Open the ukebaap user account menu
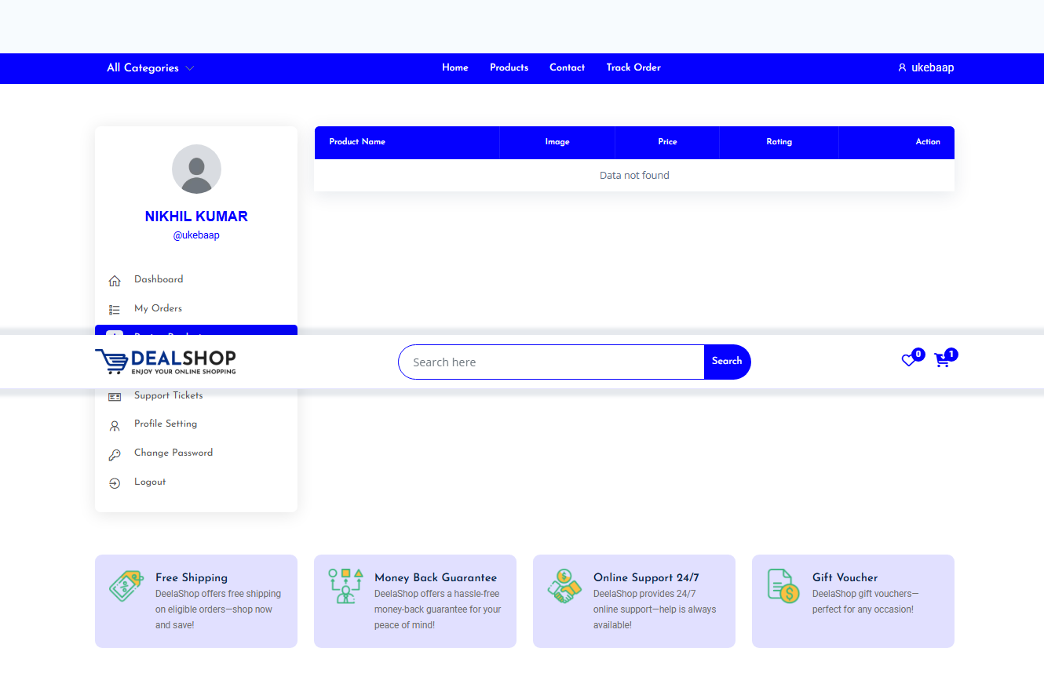 pos(925,68)
